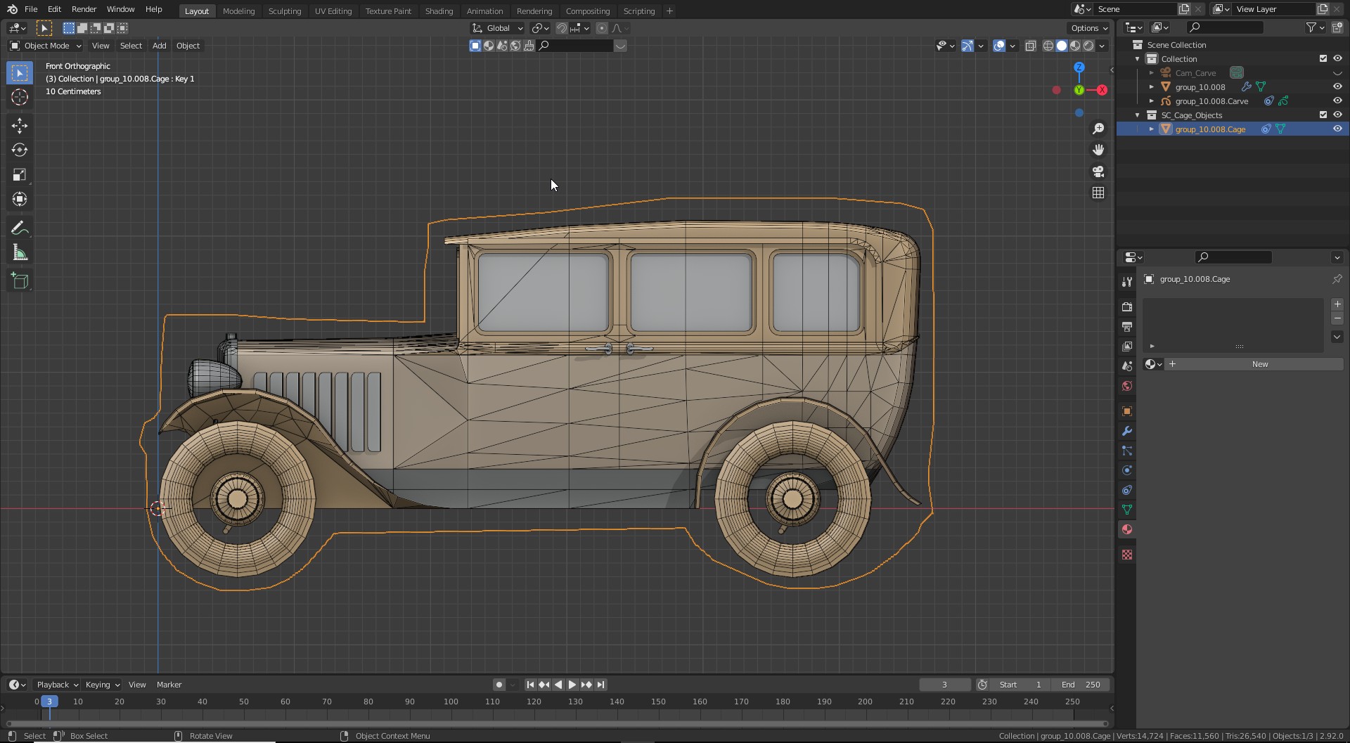The height and width of the screenshot is (743, 1350).
Task: Pick the Measure tool
Action: [x=20, y=253]
